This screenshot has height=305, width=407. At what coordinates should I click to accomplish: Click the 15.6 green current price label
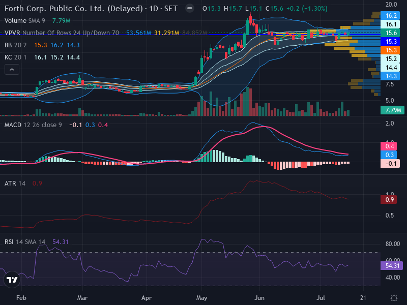click(x=390, y=33)
